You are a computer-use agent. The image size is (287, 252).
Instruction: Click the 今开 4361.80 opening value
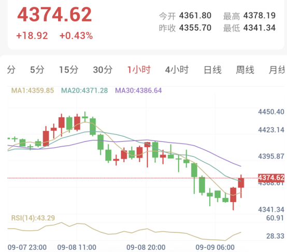[x=185, y=15]
